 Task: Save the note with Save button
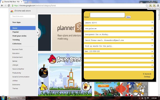pos(128,17)
